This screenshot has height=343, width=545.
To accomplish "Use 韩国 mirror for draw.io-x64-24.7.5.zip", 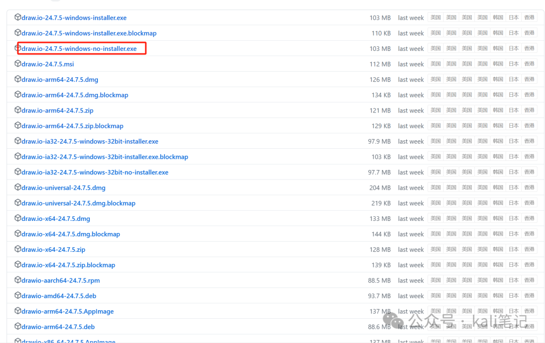I will 498,250.
